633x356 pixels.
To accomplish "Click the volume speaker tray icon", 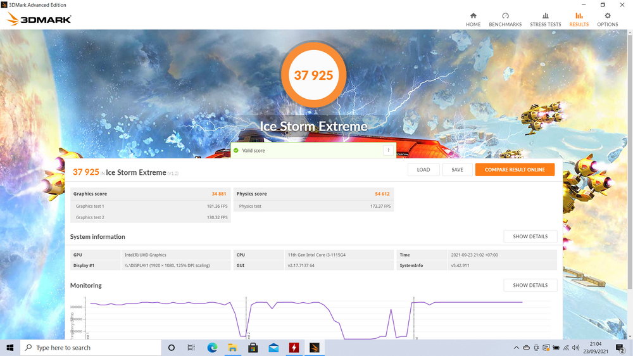I will [575, 348].
